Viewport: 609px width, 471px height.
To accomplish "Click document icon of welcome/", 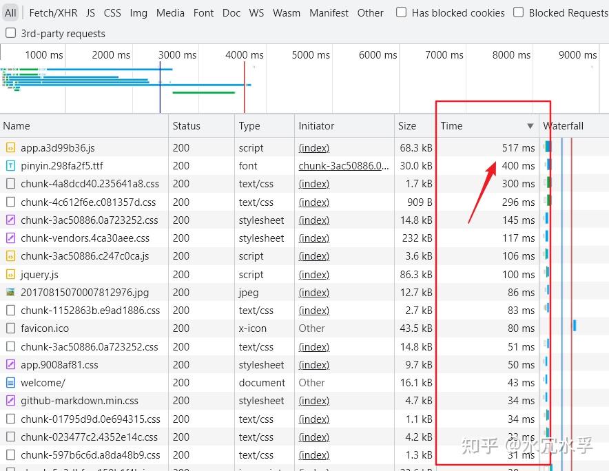I will [x=11, y=382].
